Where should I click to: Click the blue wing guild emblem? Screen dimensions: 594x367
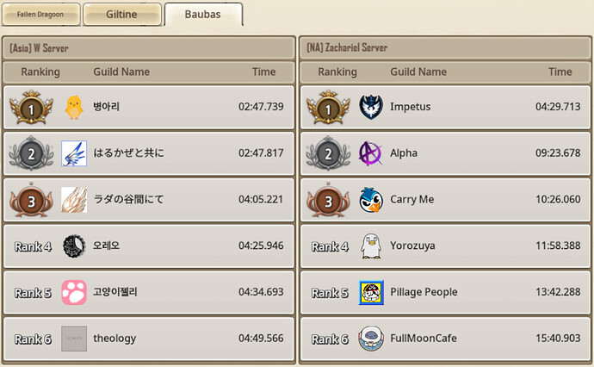[x=74, y=153]
